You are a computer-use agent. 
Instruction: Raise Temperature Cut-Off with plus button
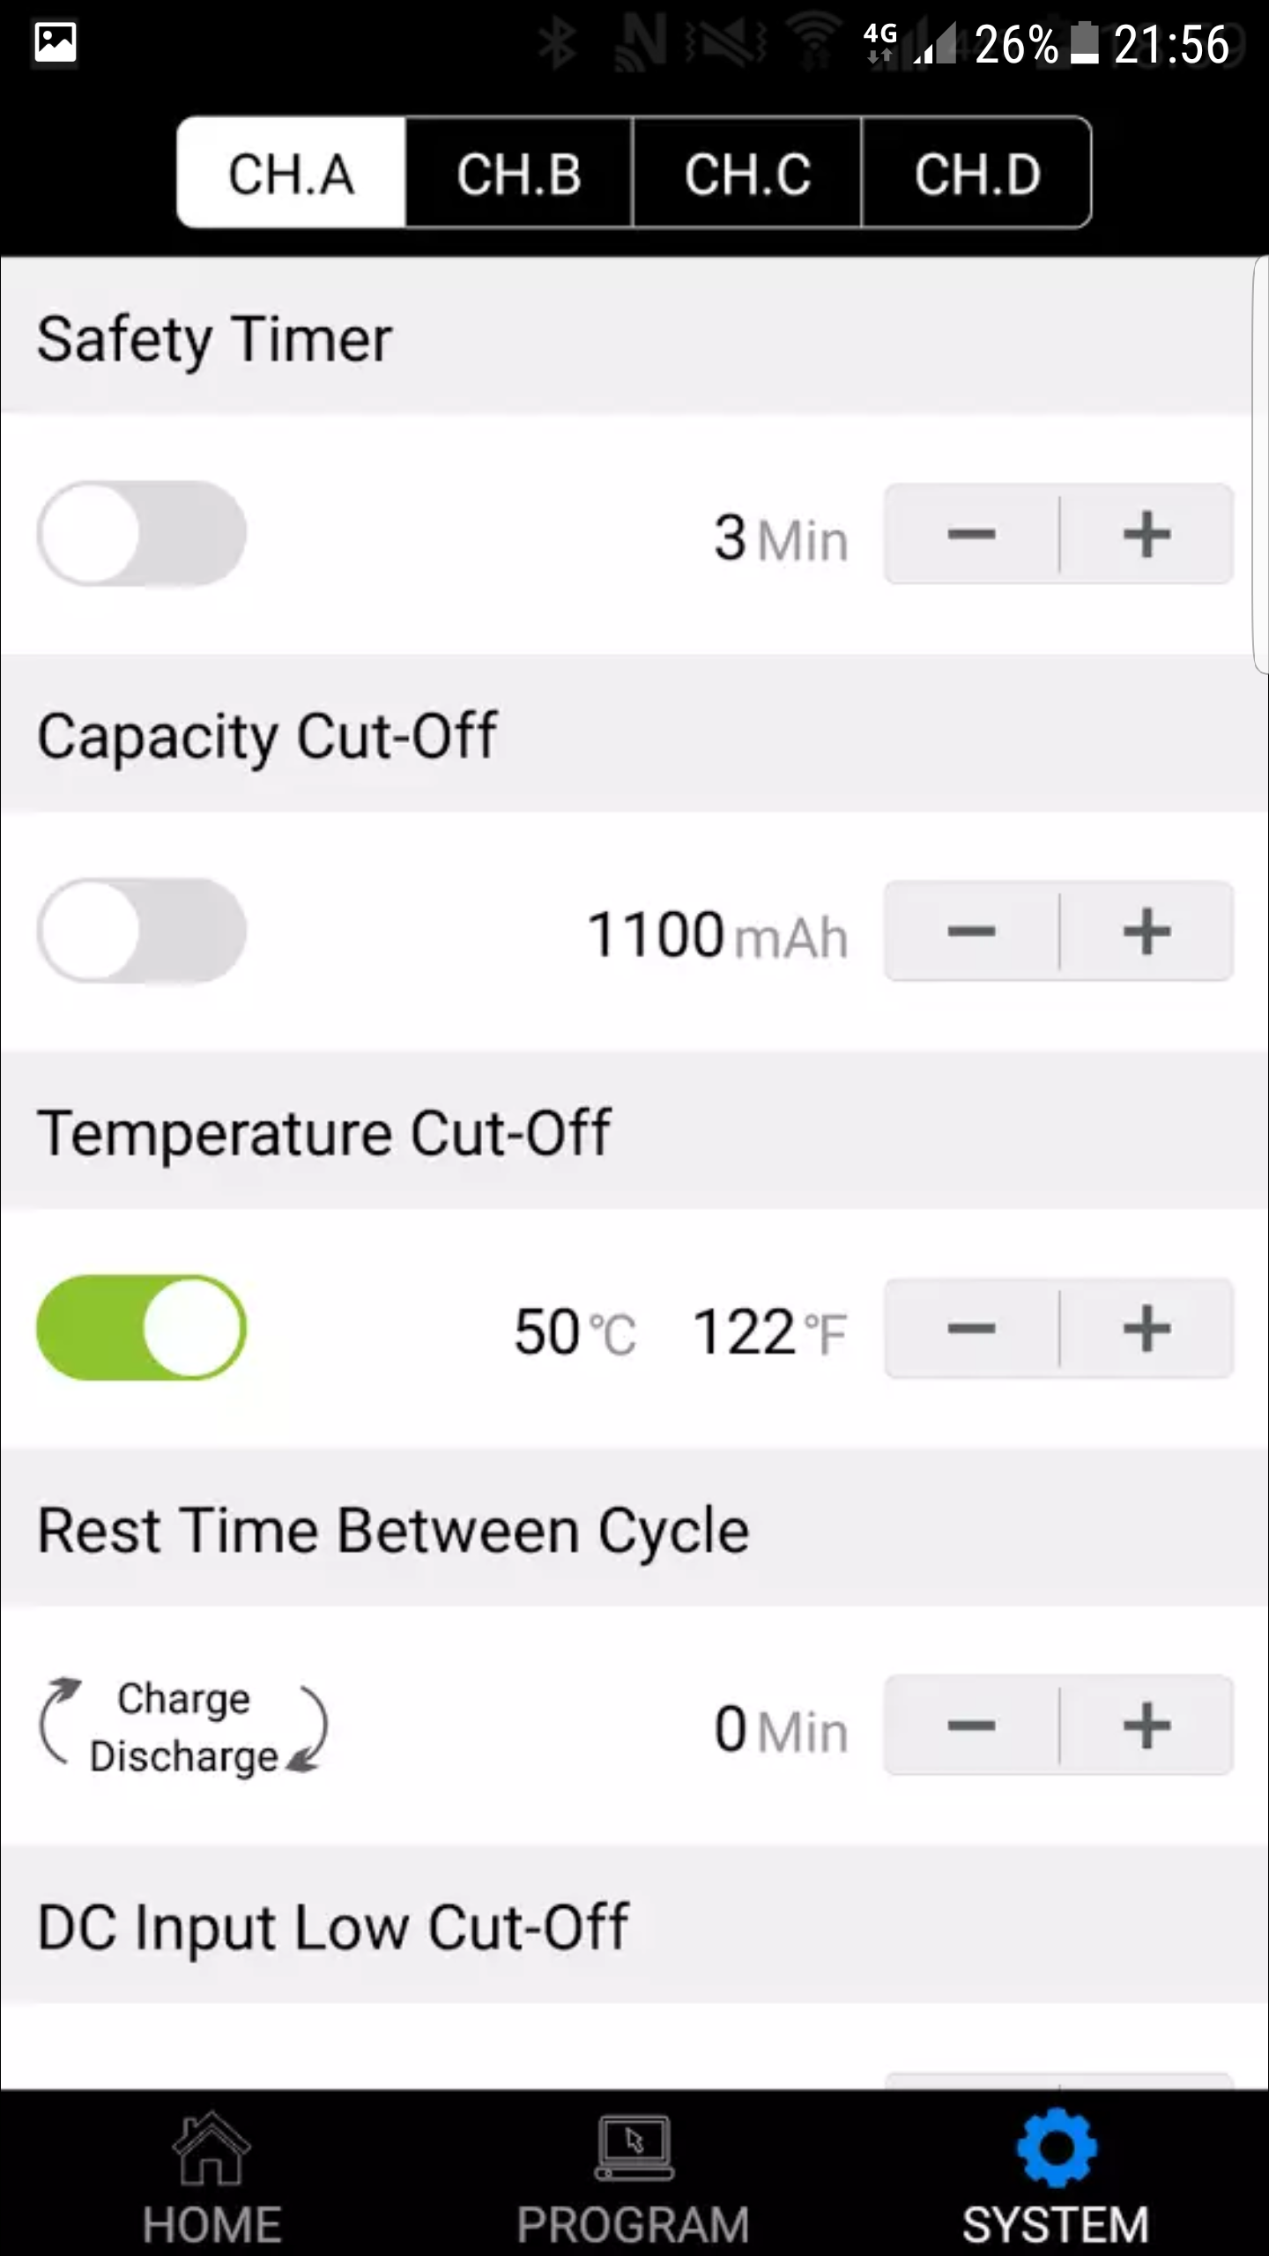1147,1329
